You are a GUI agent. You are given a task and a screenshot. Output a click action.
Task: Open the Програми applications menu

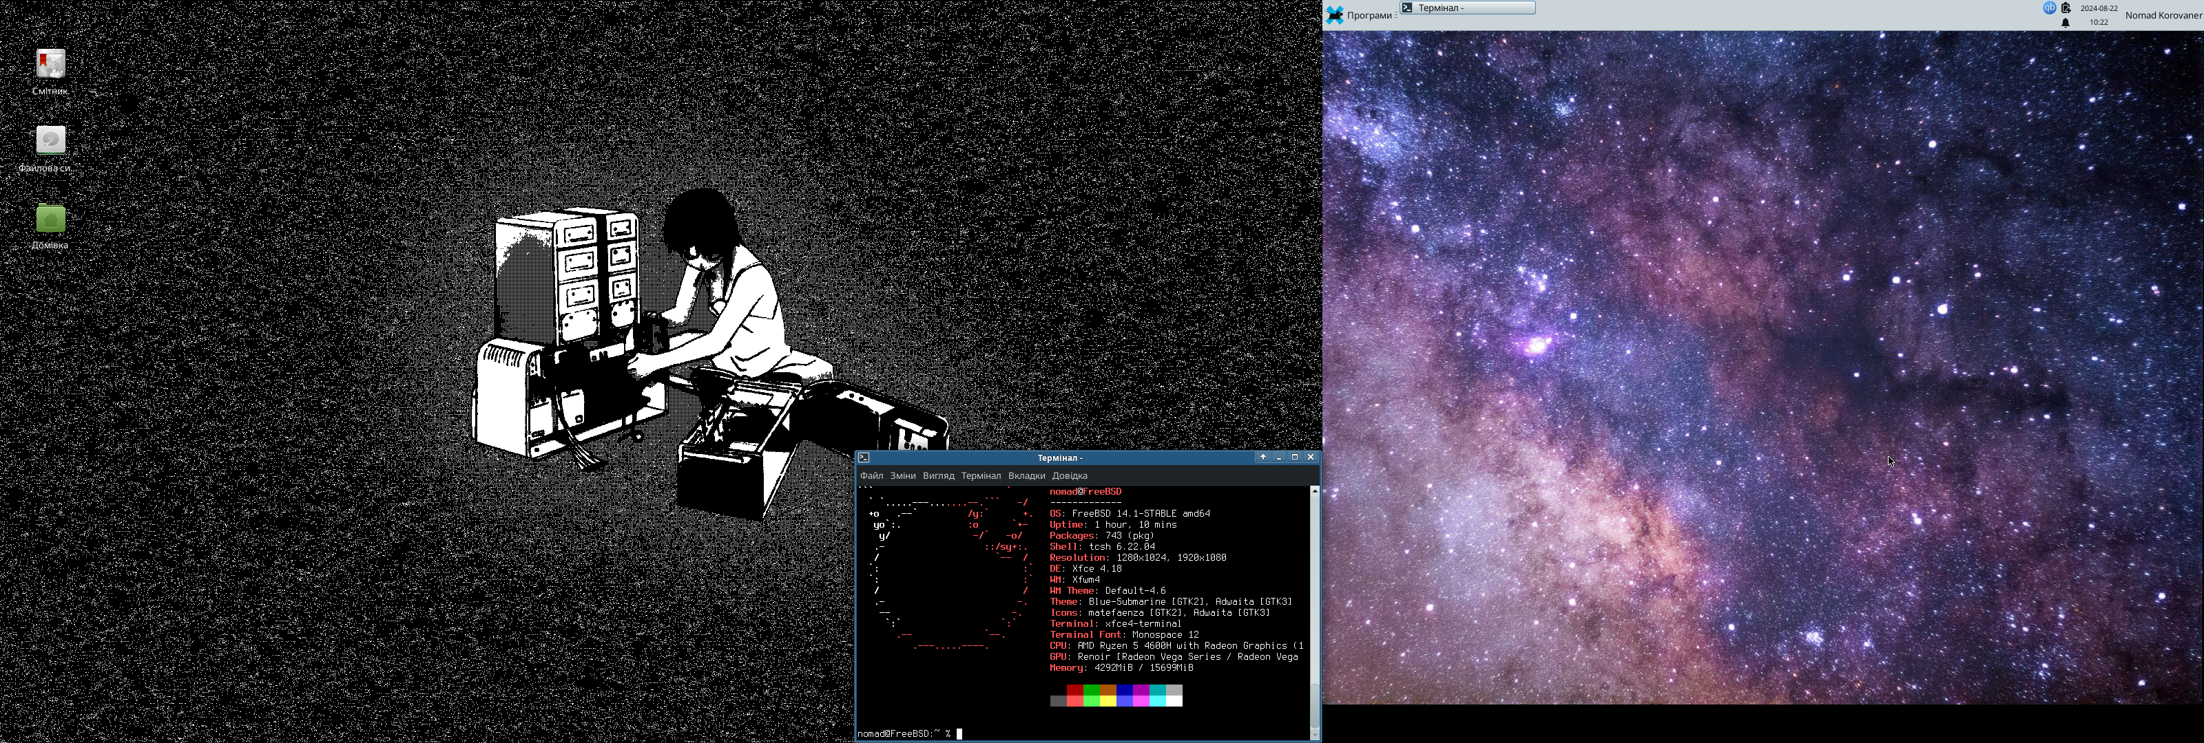[x=1369, y=15]
